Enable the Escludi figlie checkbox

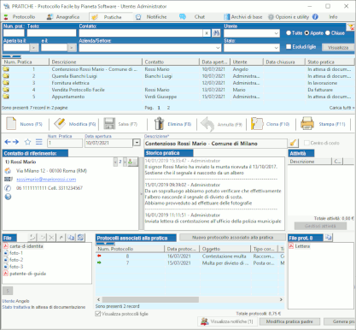coord(289,46)
